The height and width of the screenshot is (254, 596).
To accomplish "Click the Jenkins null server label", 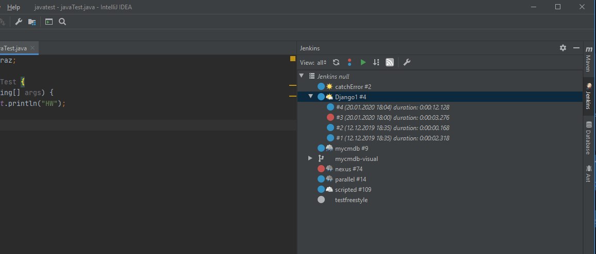I will pos(333,76).
